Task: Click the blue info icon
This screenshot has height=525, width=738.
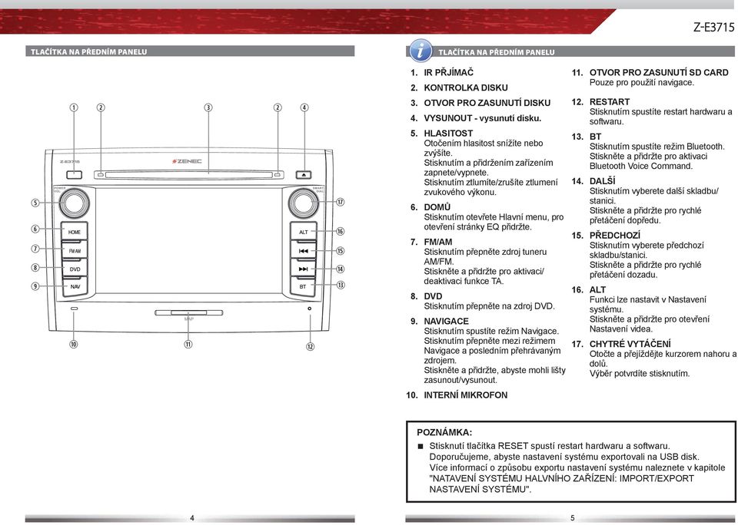Action: pyautogui.click(x=421, y=51)
